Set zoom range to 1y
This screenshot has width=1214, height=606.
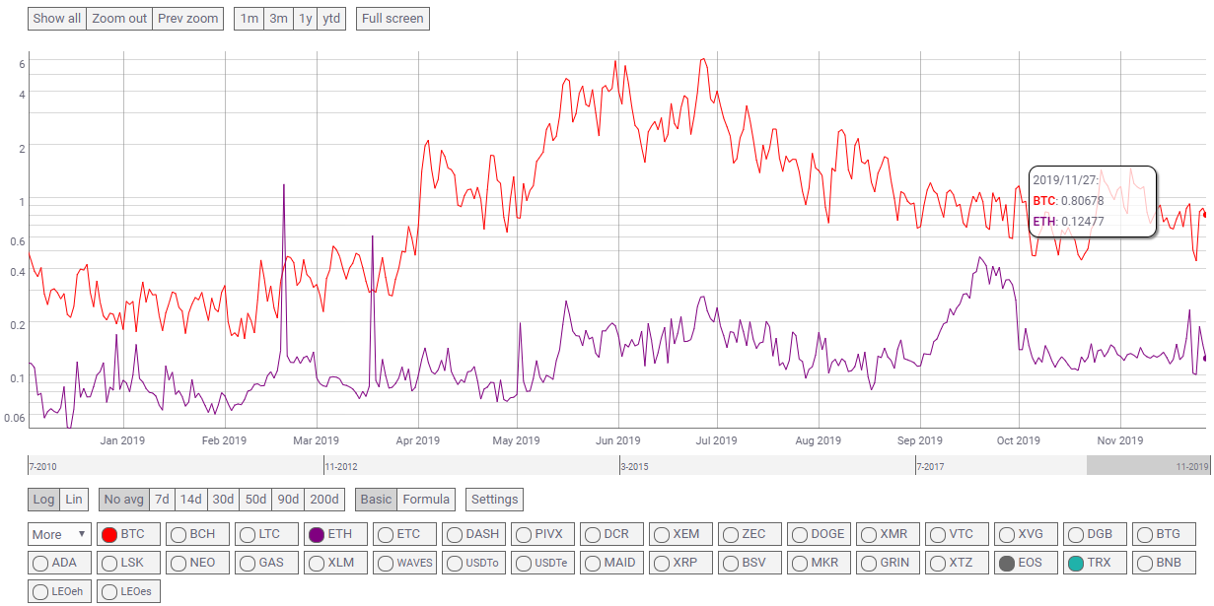[306, 19]
